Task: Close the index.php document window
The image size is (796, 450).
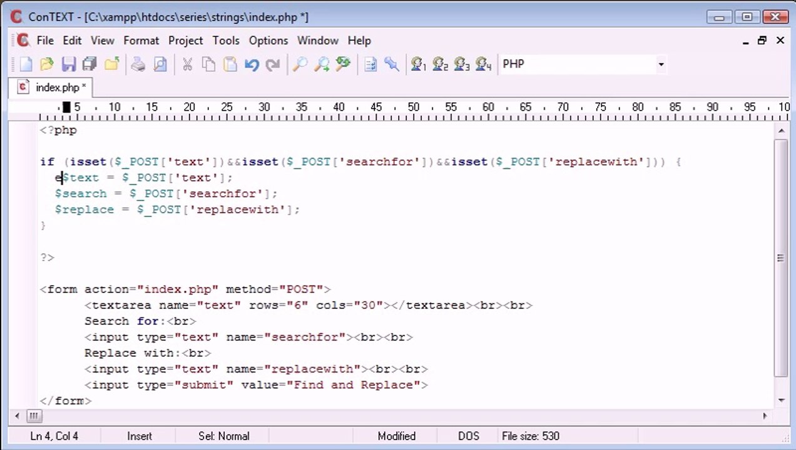Action: click(x=780, y=41)
